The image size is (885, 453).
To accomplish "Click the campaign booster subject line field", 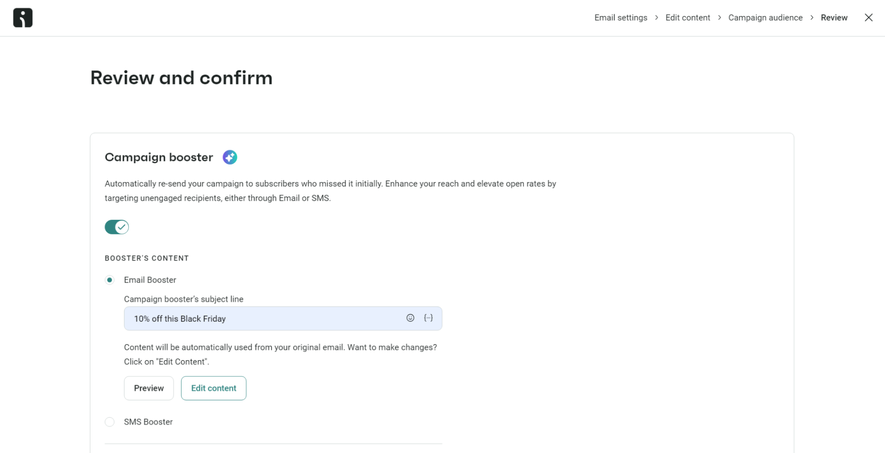I will pos(266,318).
